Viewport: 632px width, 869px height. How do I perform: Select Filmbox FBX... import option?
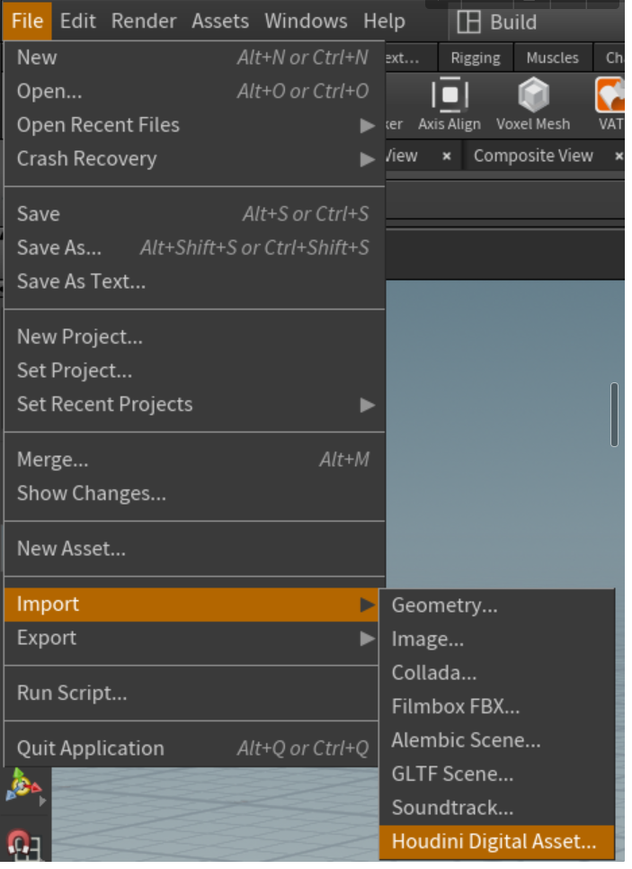click(497, 707)
